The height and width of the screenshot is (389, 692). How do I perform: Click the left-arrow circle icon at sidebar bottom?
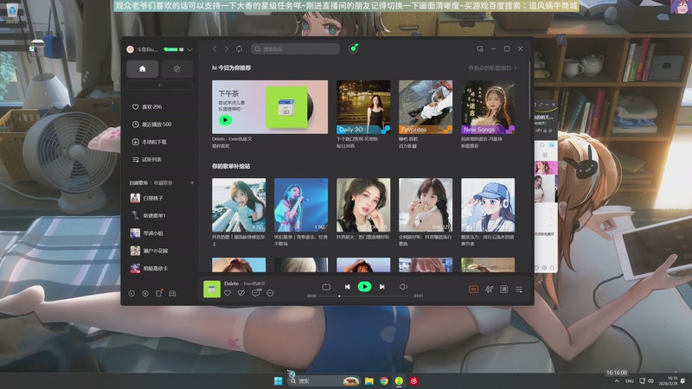[x=131, y=293]
